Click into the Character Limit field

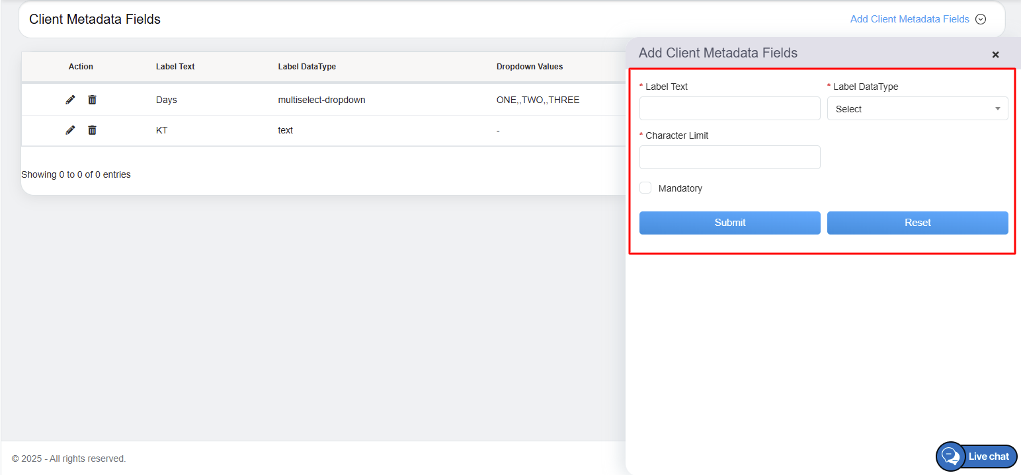(729, 157)
